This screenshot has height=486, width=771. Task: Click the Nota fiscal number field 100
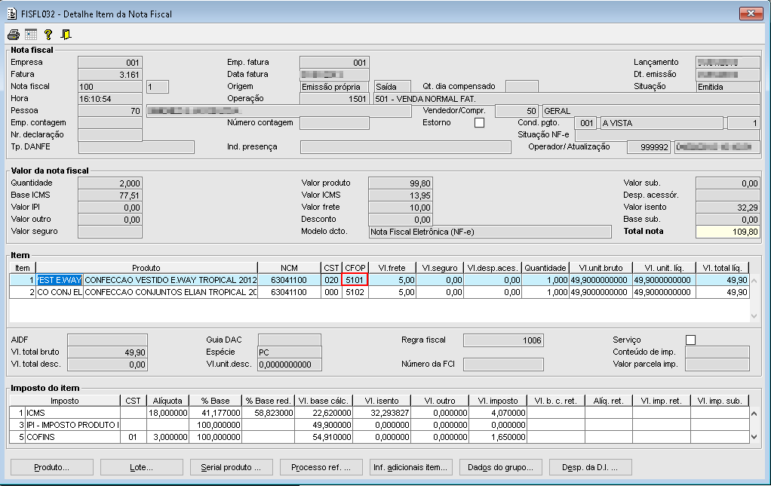pyautogui.click(x=110, y=87)
